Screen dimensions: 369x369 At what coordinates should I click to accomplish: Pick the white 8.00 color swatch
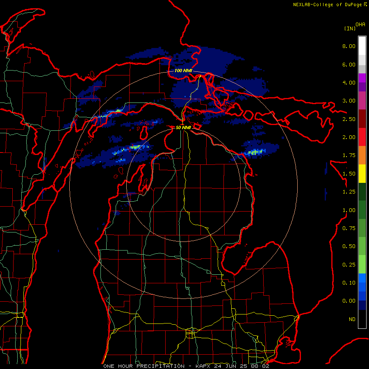pos(362,46)
